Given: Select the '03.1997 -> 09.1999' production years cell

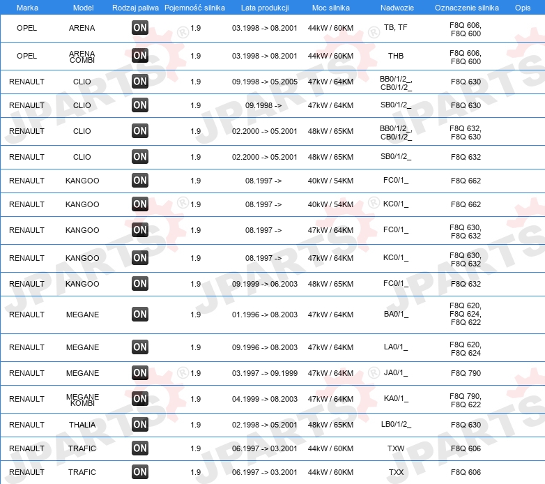Looking at the screenshot, I should click(x=265, y=373).
